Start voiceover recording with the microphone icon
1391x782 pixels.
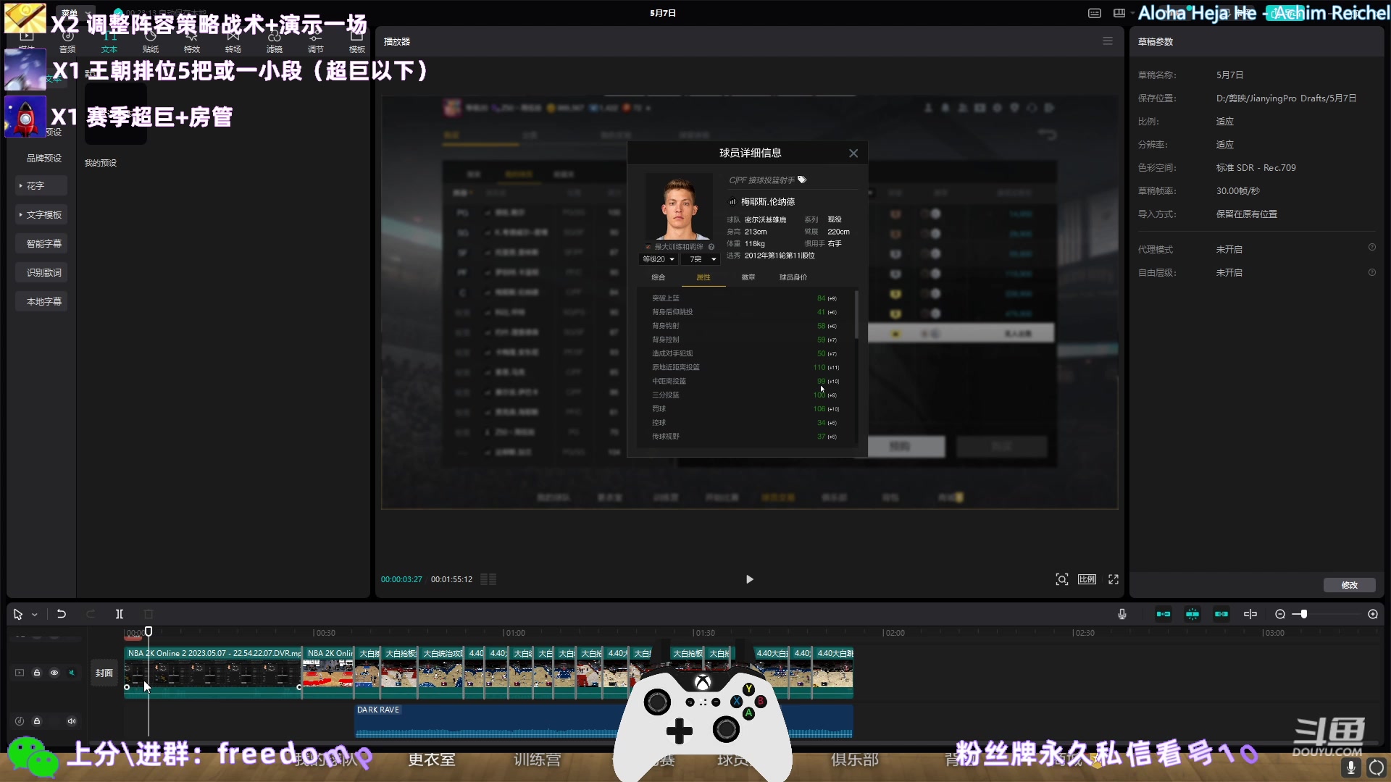pos(1122,614)
